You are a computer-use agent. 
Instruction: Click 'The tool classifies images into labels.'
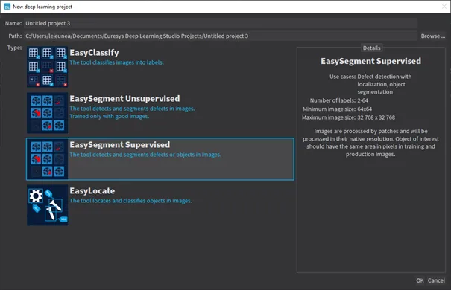click(116, 62)
